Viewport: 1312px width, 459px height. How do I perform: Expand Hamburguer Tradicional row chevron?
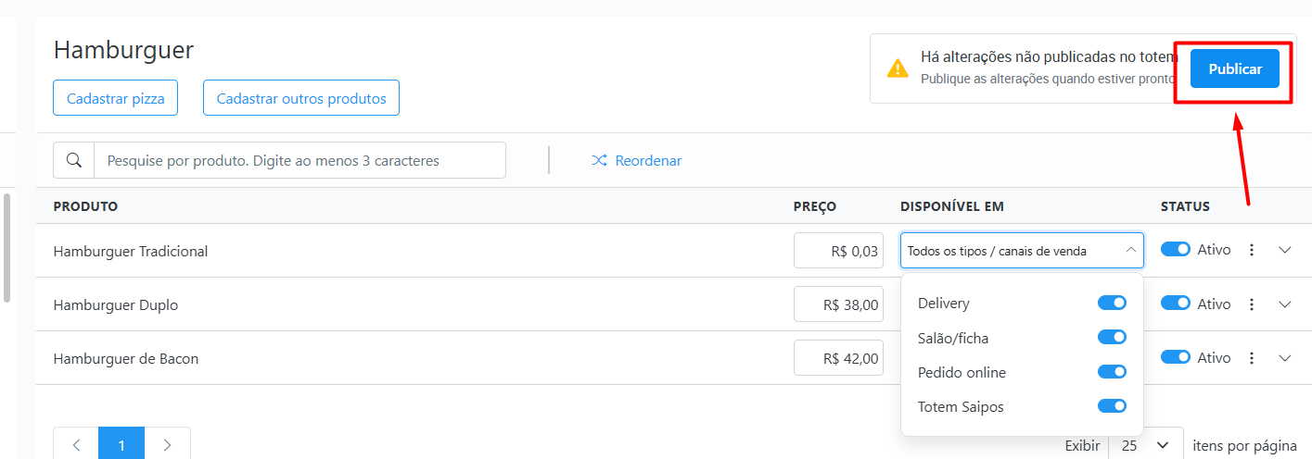(x=1285, y=250)
